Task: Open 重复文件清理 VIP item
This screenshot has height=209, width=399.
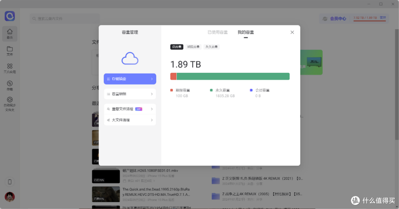Action: [130, 109]
